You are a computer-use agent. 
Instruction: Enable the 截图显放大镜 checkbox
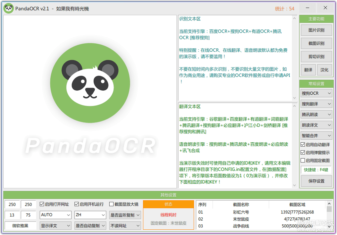[x=111, y=204]
